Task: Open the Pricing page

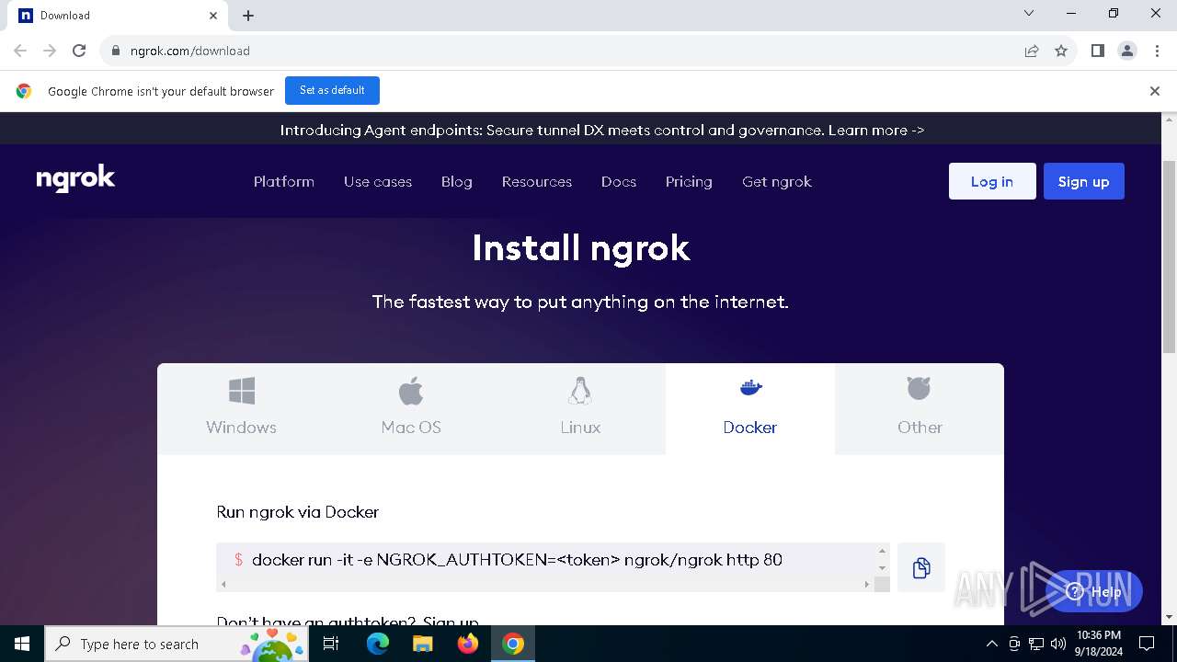Action: [689, 181]
